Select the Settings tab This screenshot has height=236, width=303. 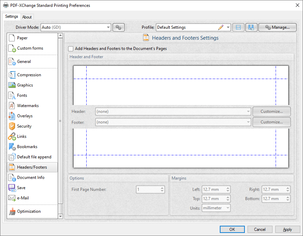[11, 16]
